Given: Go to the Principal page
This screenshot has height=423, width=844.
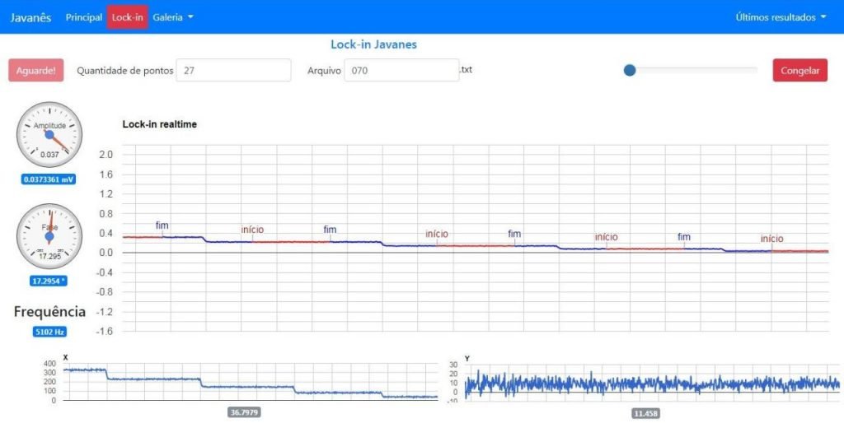Looking at the screenshot, I should (x=84, y=17).
